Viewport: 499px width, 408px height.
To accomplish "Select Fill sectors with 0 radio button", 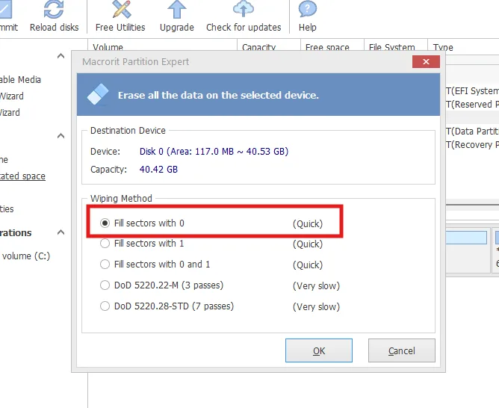I will pyautogui.click(x=105, y=223).
